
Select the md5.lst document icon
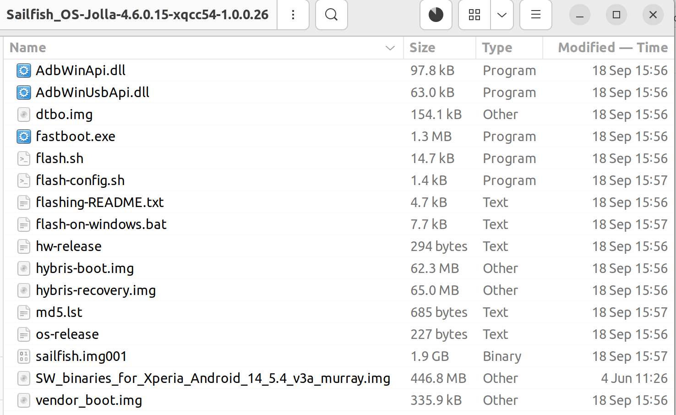pos(24,312)
